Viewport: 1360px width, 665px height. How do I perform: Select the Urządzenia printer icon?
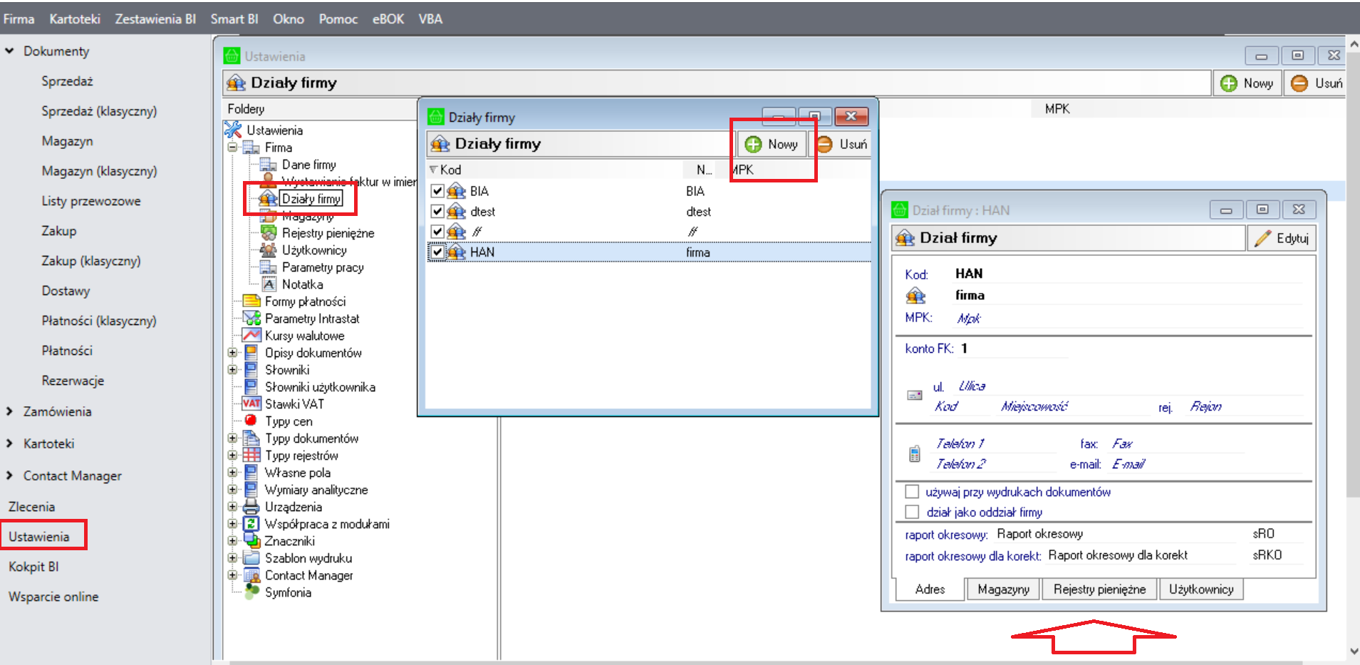coord(251,507)
